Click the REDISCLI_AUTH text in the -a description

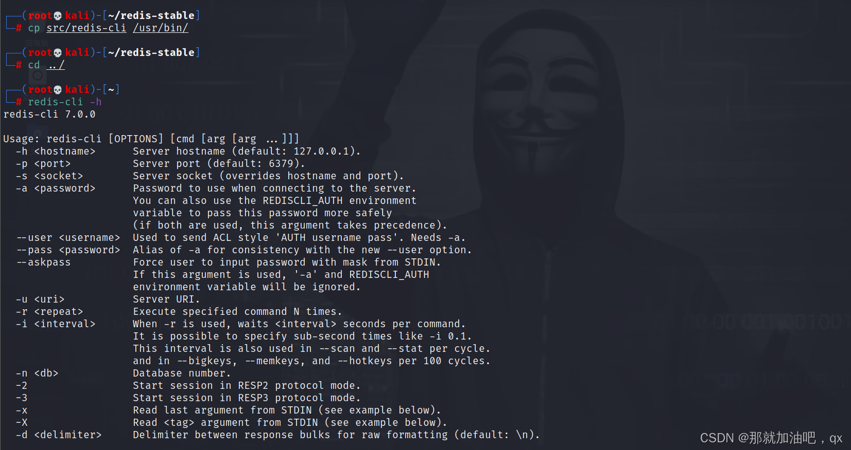pos(303,201)
